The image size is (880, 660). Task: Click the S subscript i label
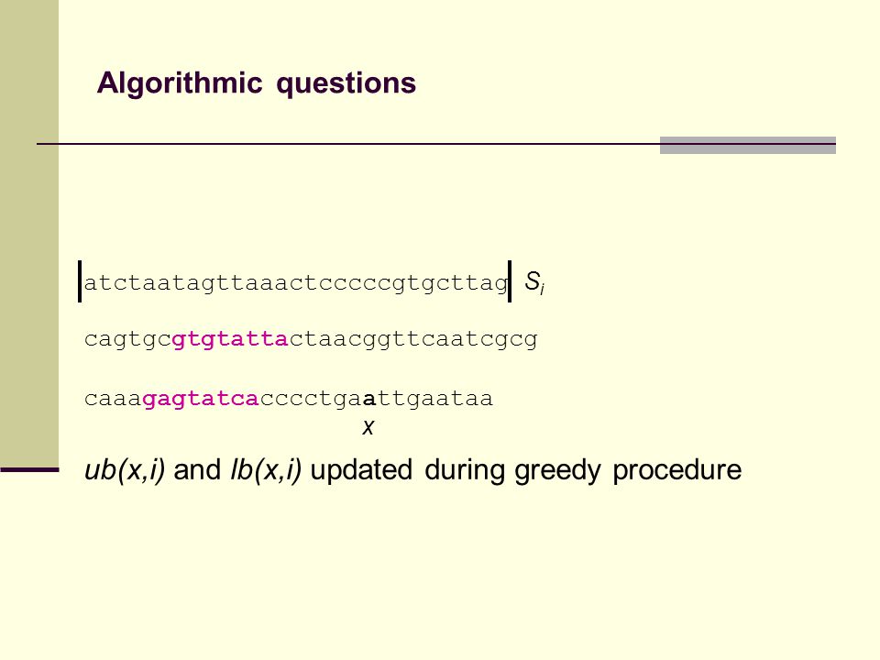(534, 282)
